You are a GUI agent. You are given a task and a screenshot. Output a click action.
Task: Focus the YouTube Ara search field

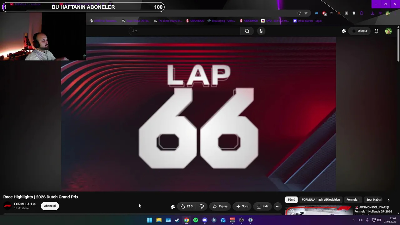(x=184, y=31)
